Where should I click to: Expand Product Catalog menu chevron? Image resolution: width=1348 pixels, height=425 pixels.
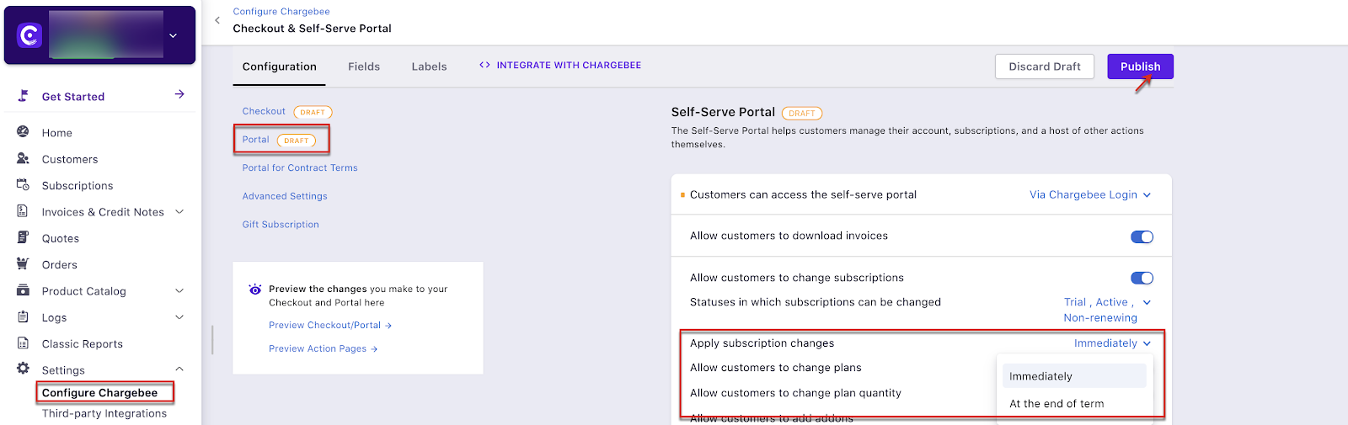(x=179, y=290)
